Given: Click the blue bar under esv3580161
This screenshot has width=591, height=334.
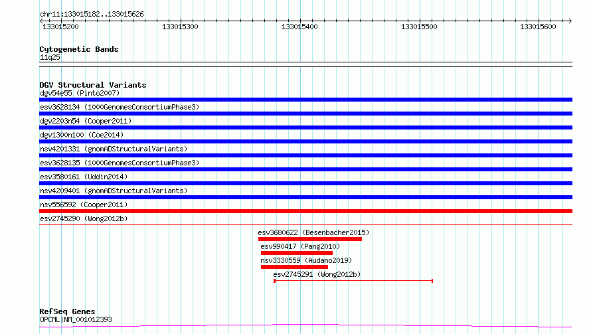Looking at the screenshot, I should [305, 183].
